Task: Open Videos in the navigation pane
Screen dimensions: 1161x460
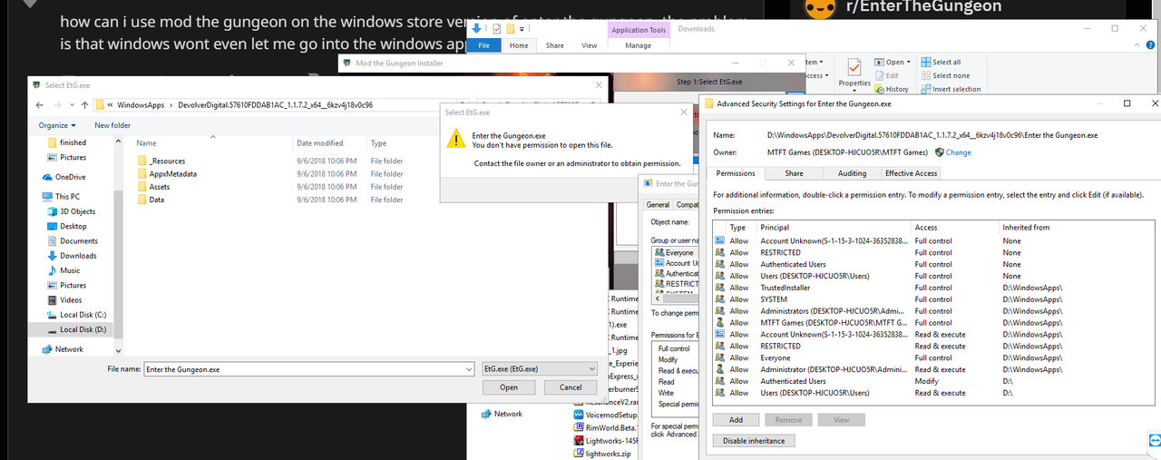Action: coord(71,299)
